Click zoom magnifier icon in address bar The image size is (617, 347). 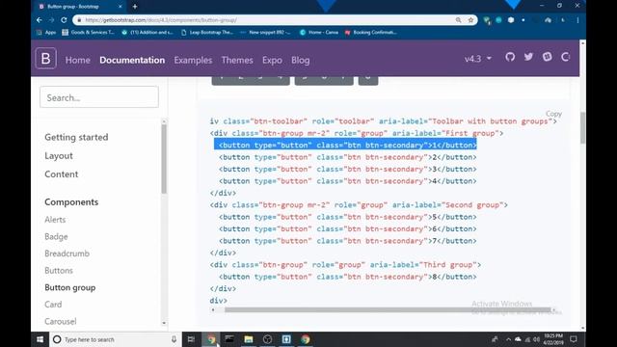coord(459,19)
